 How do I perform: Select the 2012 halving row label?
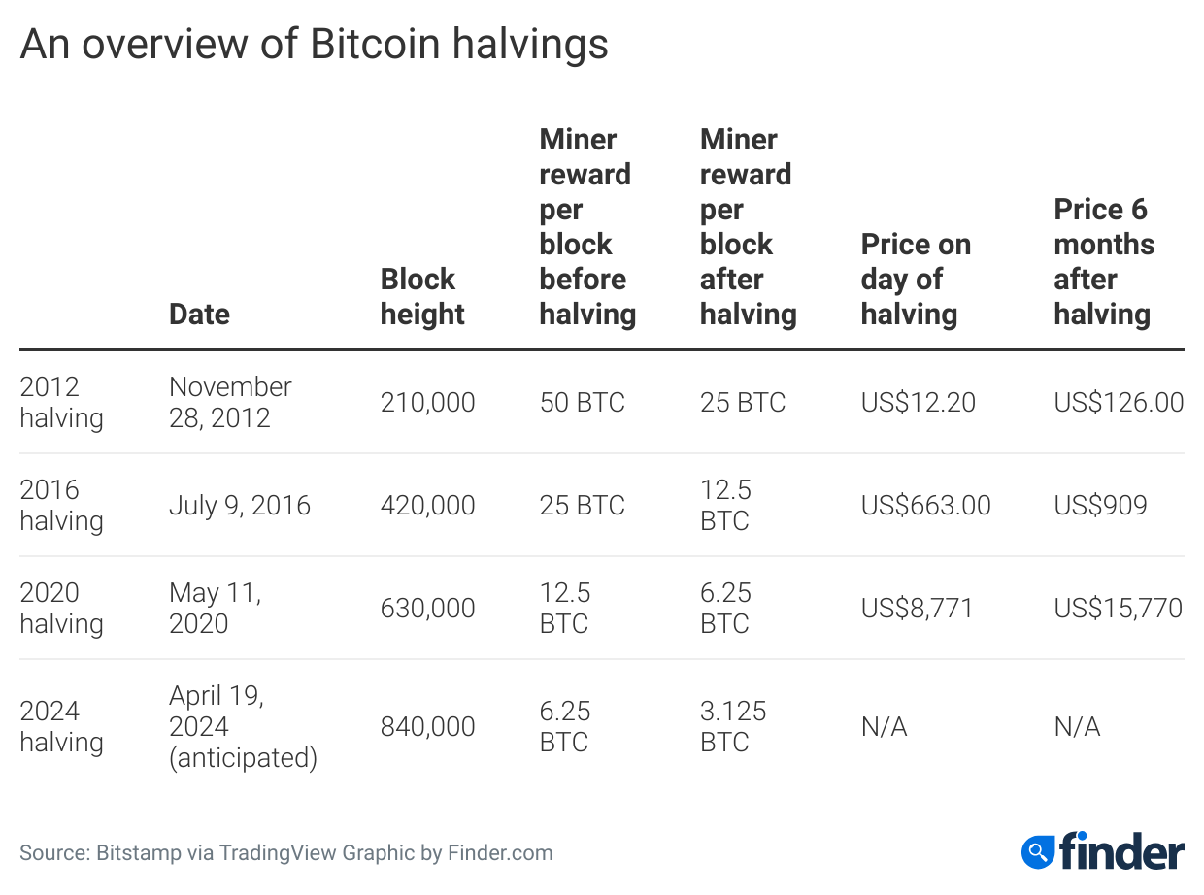click(61, 402)
